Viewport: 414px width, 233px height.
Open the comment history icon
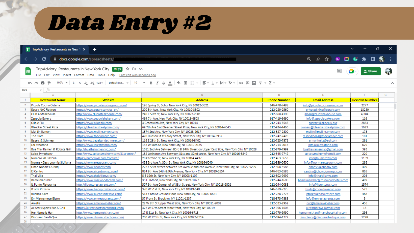point(339,71)
